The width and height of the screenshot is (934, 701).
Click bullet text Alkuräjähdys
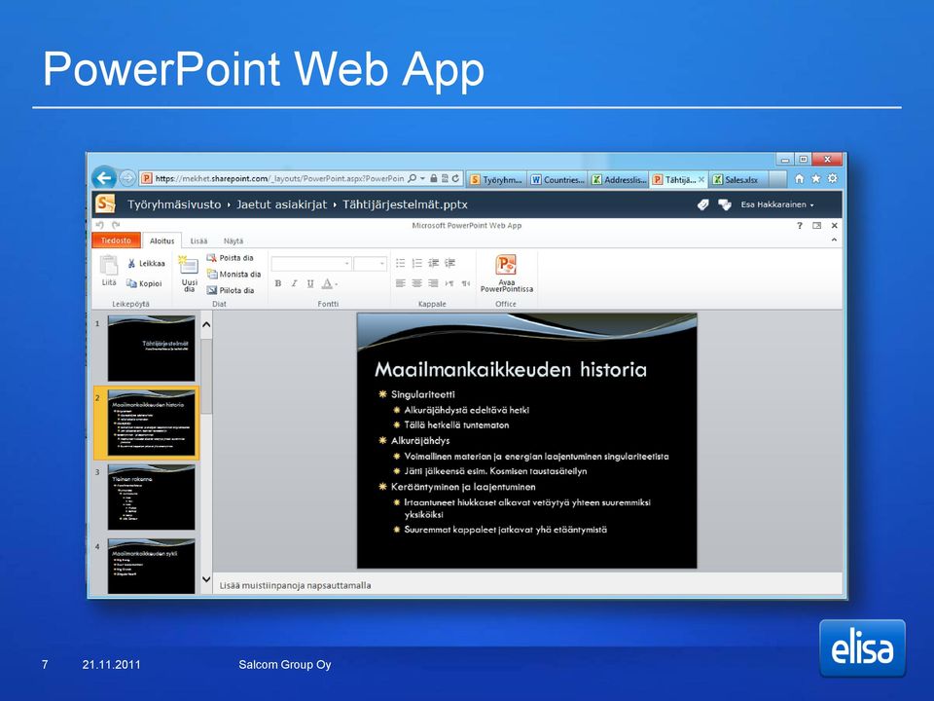click(420, 440)
